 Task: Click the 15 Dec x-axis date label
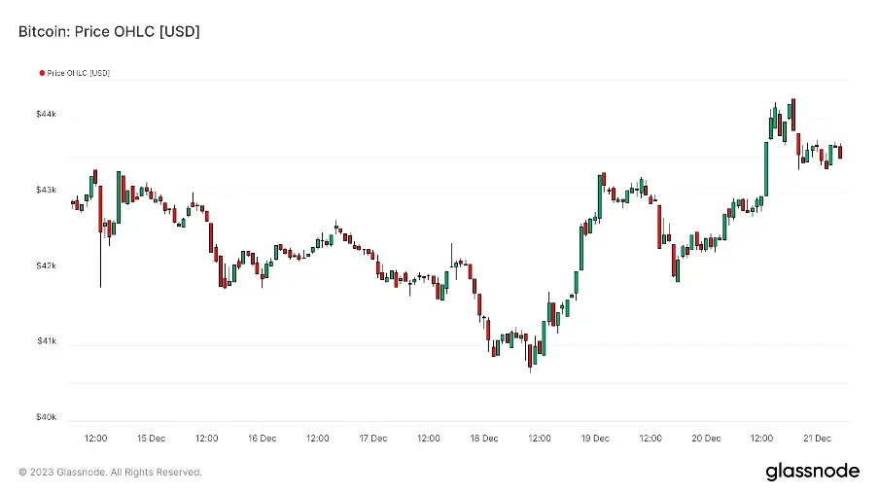tap(151, 439)
